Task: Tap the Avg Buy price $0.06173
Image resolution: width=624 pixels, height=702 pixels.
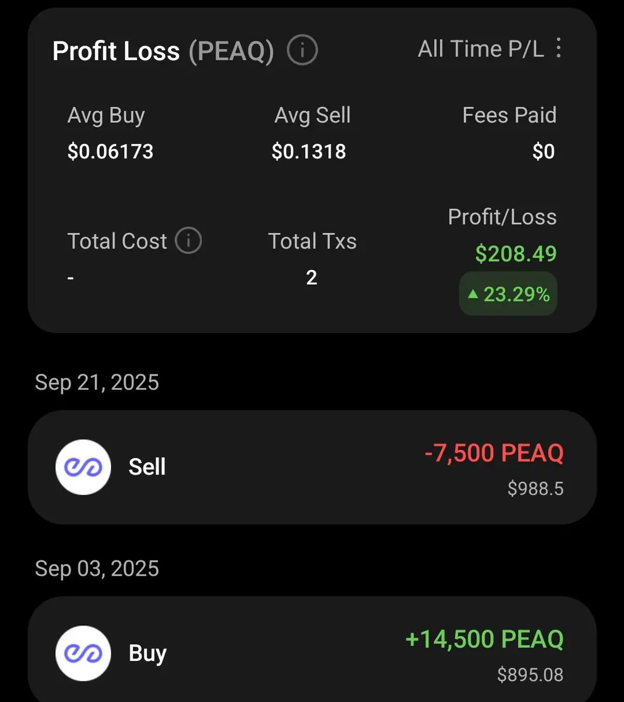Action: pyautogui.click(x=111, y=152)
